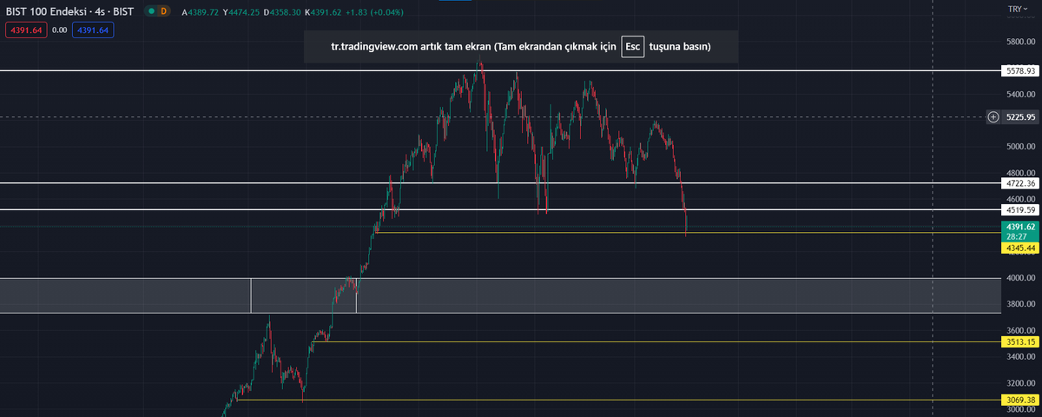The image size is (1042, 417).
Task: Click the blue buy price 4391.64 button
Action: pyautogui.click(x=93, y=30)
